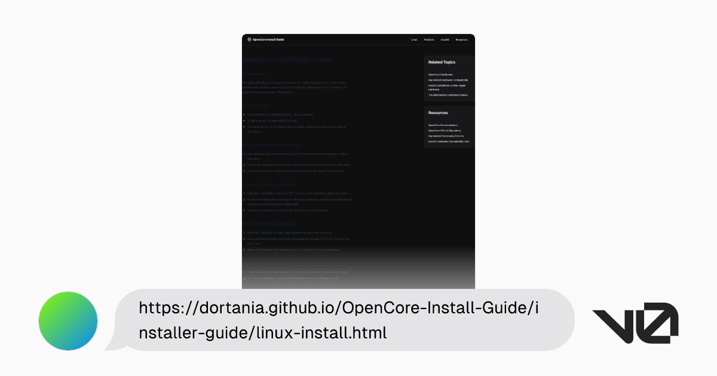
Task: Open macOS Hardware Compatibility Lists link
Action: (x=449, y=141)
